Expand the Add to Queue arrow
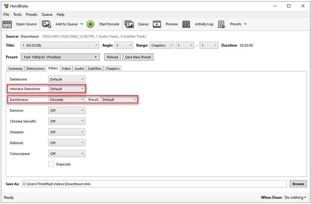This screenshot has height=204, width=311. 82,24
